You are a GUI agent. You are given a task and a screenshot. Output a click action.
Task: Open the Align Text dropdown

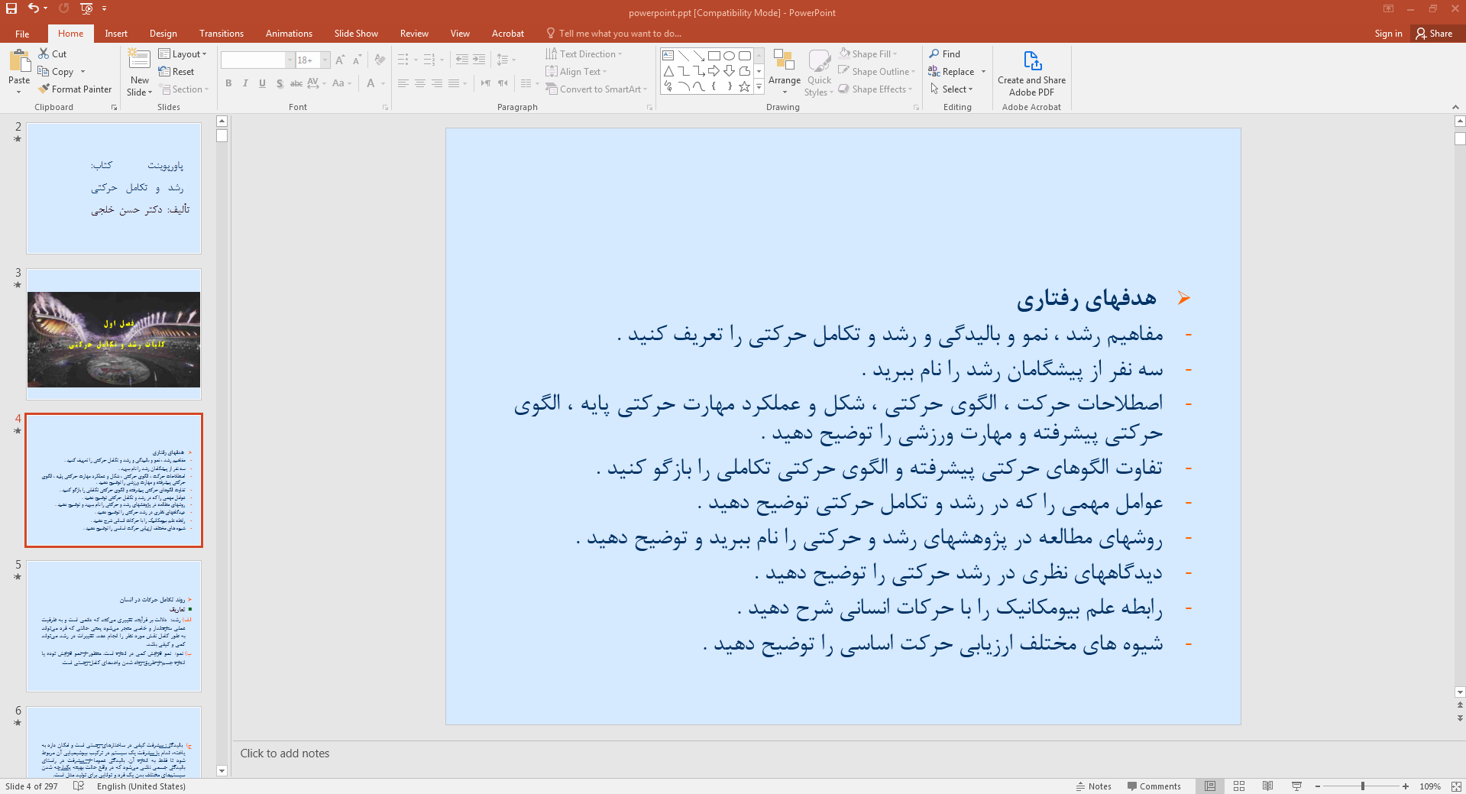(577, 71)
